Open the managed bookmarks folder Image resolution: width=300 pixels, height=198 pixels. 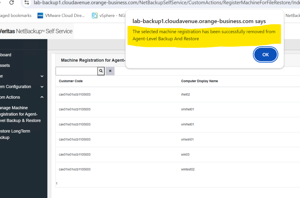point(16,16)
